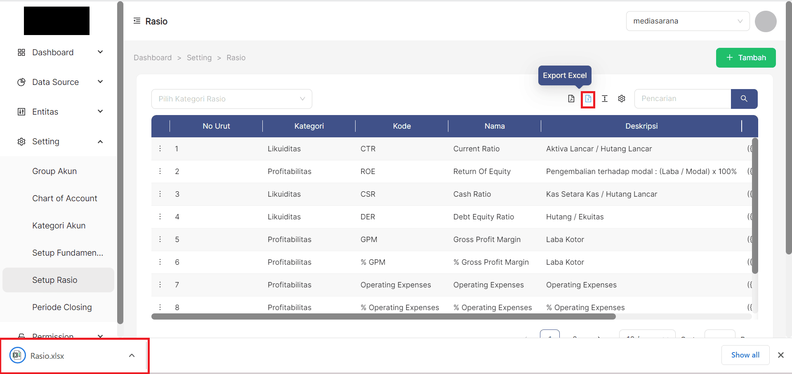Click the Dashboard grid icon in sidebar
The width and height of the screenshot is (792, 374).
click(21, 52)
